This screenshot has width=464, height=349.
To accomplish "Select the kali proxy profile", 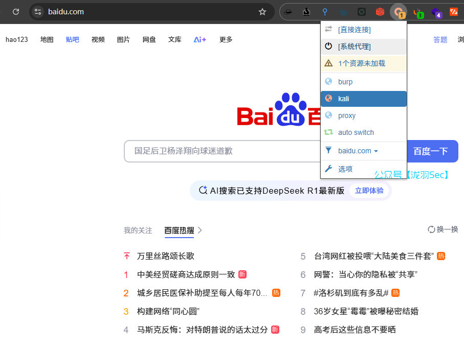I will 343,99.
